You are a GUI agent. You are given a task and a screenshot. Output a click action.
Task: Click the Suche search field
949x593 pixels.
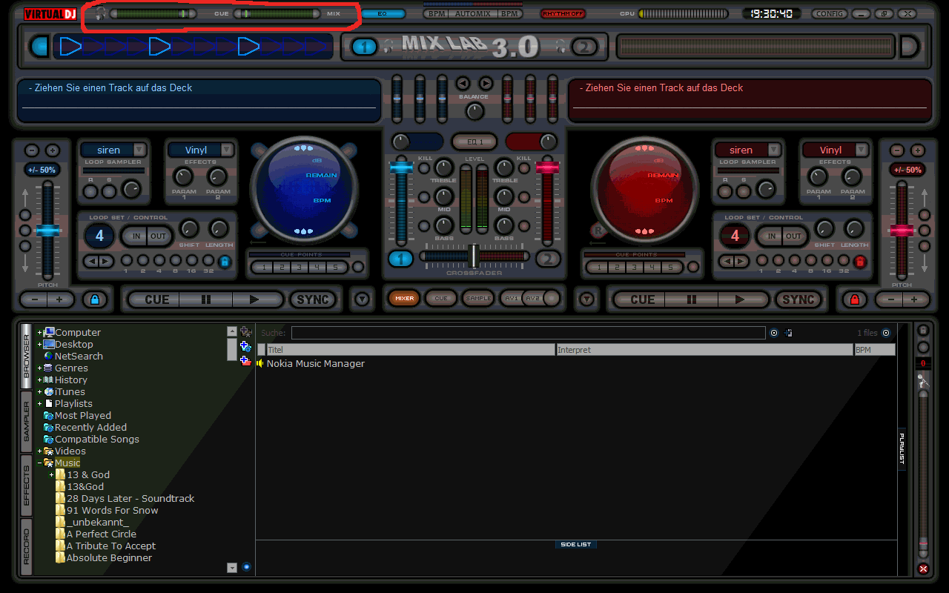(x=528, y=333)
